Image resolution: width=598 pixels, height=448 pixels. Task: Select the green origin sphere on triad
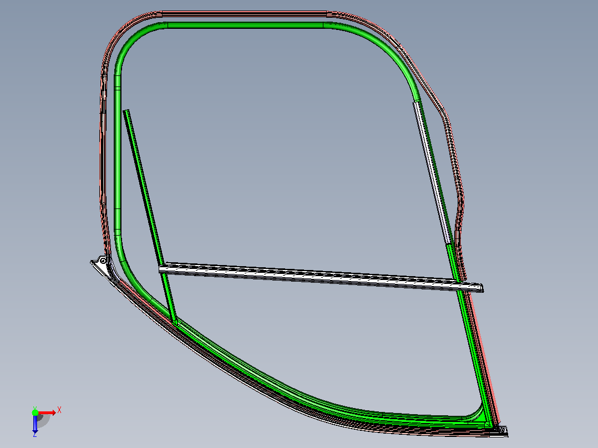[35, 413]
